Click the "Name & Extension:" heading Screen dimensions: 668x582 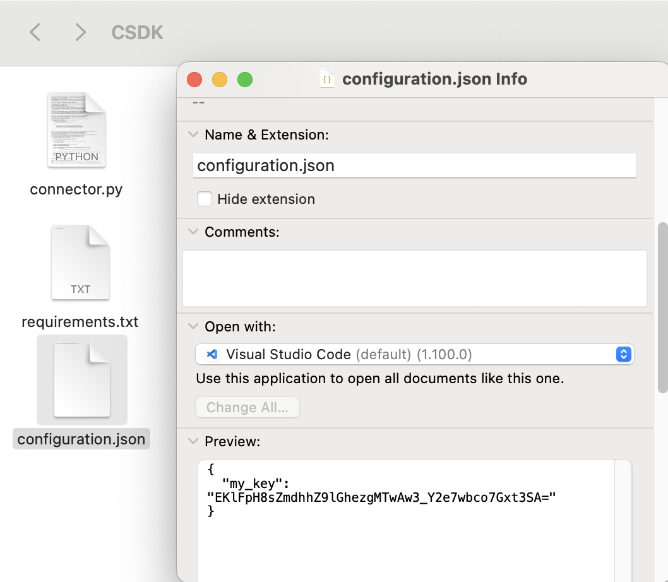point(266,134)
